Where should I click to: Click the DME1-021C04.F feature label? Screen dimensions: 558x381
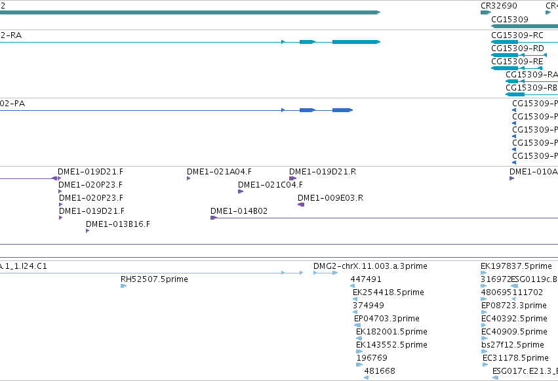point(270,185)
